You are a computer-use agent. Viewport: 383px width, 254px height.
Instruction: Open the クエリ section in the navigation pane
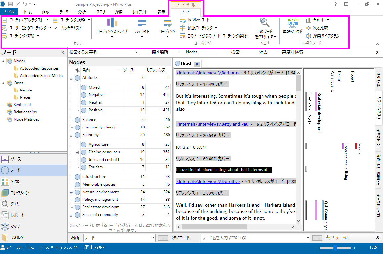(x=33, y=204)
